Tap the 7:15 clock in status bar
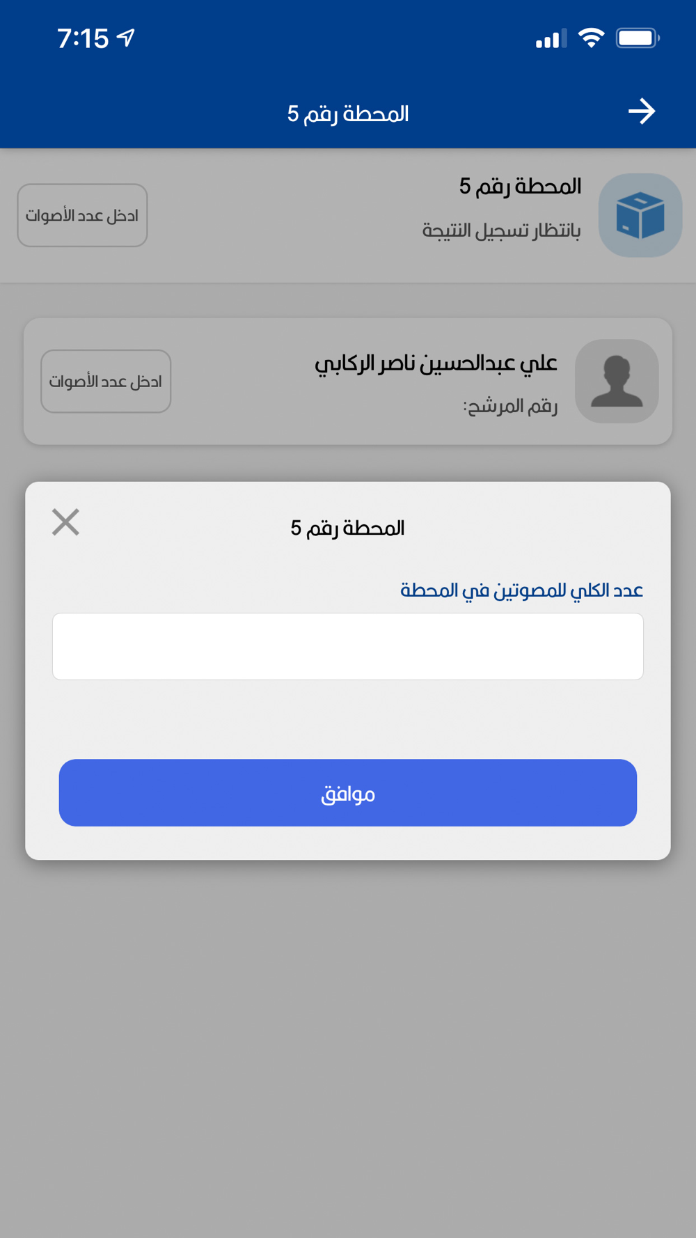Viewport: 696px width, 1238px height. (83, 38)
